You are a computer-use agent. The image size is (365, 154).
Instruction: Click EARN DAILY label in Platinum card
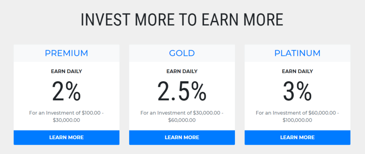tap(297, 71)
